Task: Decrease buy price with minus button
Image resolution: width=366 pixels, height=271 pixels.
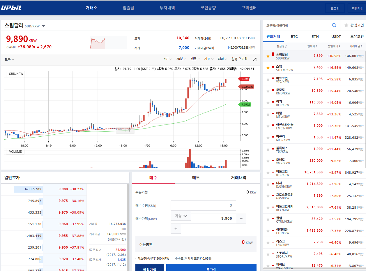Action: (241, 218)
